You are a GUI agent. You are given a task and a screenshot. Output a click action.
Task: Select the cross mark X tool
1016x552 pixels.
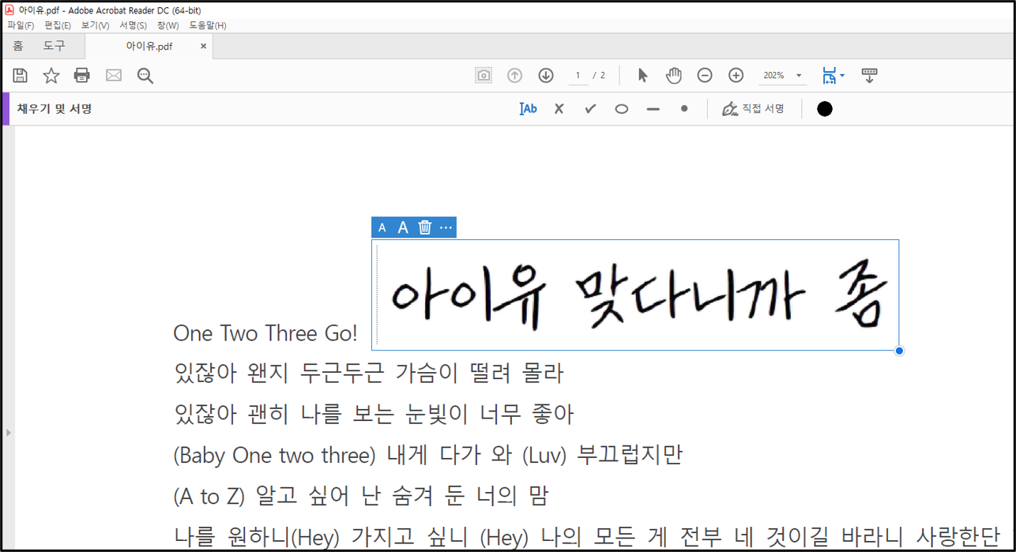pyautogui.click(x=559, y=109)
